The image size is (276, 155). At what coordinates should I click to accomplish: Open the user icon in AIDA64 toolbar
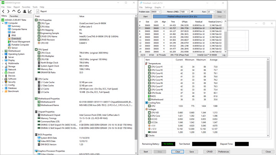pos(25,11)
